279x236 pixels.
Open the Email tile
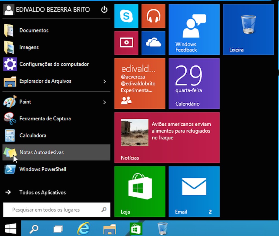coord(194,192)
